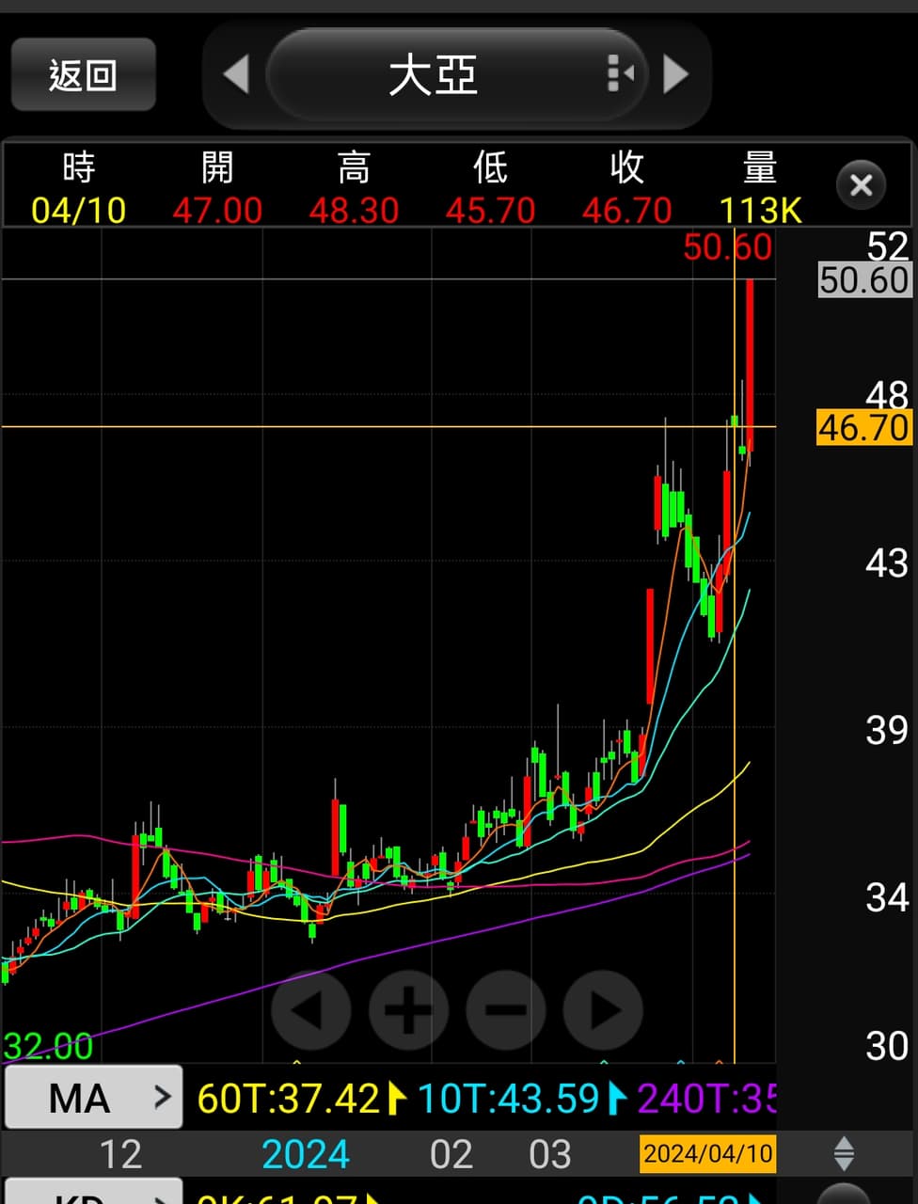
Task: Open the MA indicator selector
Action: (94, 1097)
